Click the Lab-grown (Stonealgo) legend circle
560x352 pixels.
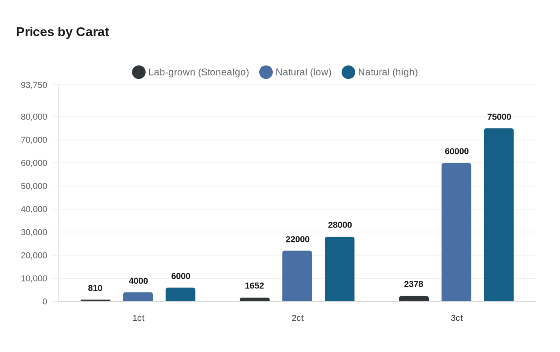pos(138,72)
